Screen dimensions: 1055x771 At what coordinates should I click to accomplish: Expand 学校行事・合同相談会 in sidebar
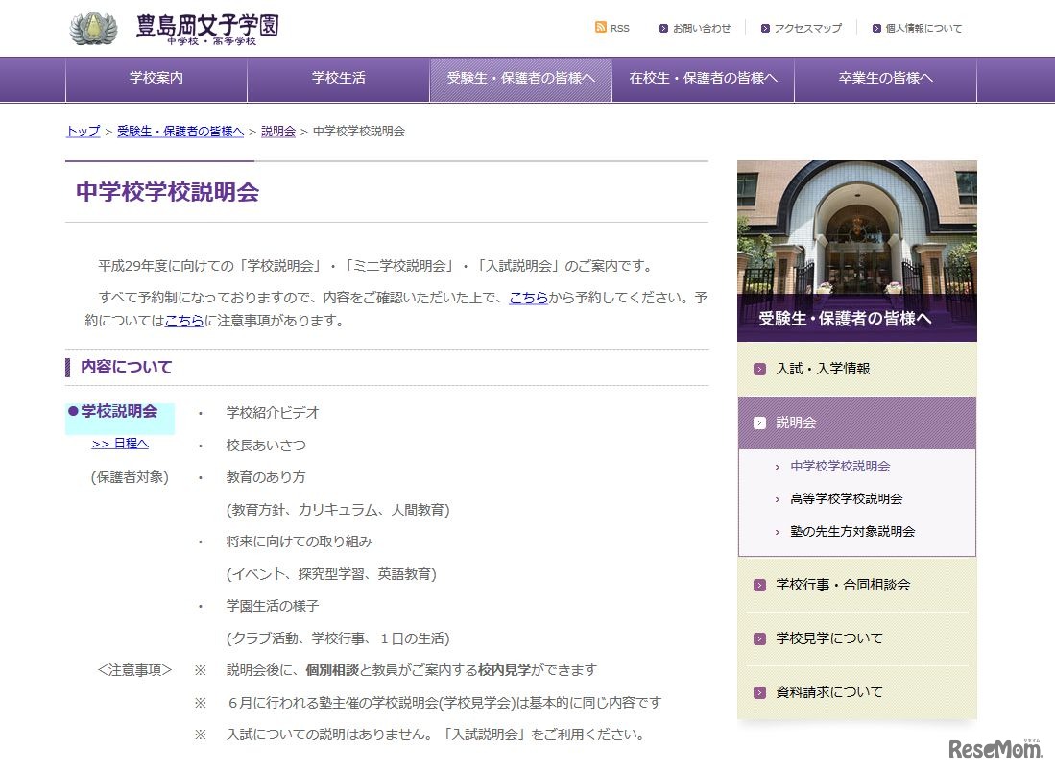click(842, 585)
